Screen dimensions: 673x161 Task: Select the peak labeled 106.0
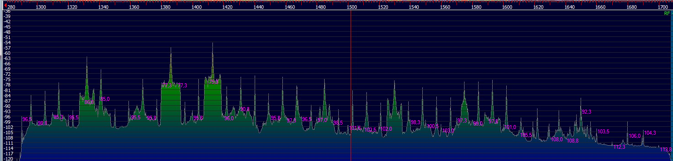pos(635,136)
